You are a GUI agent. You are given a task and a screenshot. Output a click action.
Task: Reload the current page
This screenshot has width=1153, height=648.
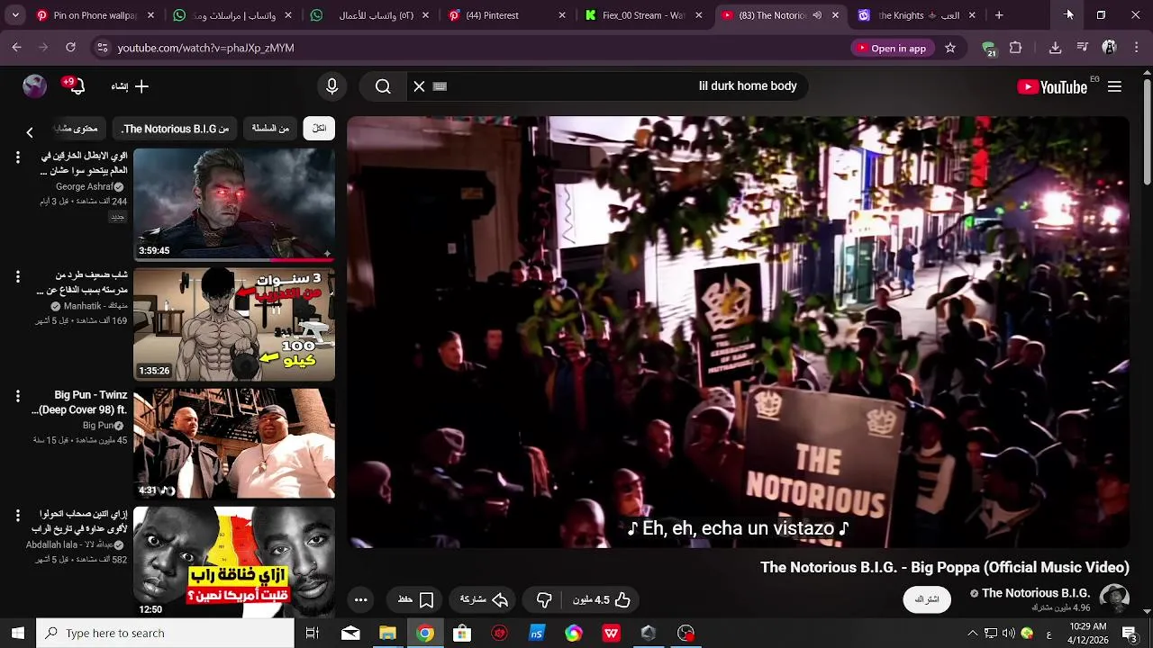70,48
